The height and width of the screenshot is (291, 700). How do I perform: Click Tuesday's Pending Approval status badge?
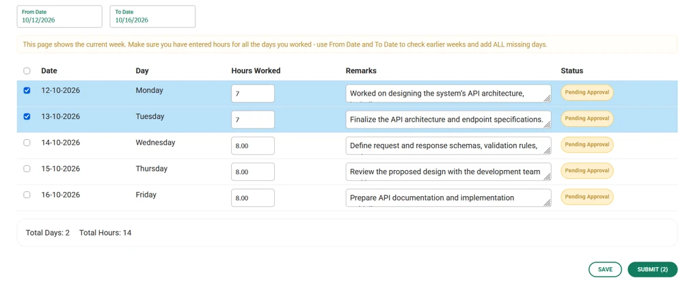point(587,119)
